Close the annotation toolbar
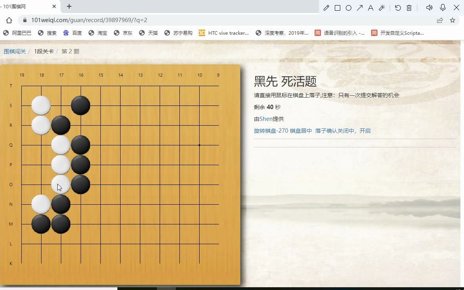The width and height of the screenshot is (464, 290). coord(456,8)
